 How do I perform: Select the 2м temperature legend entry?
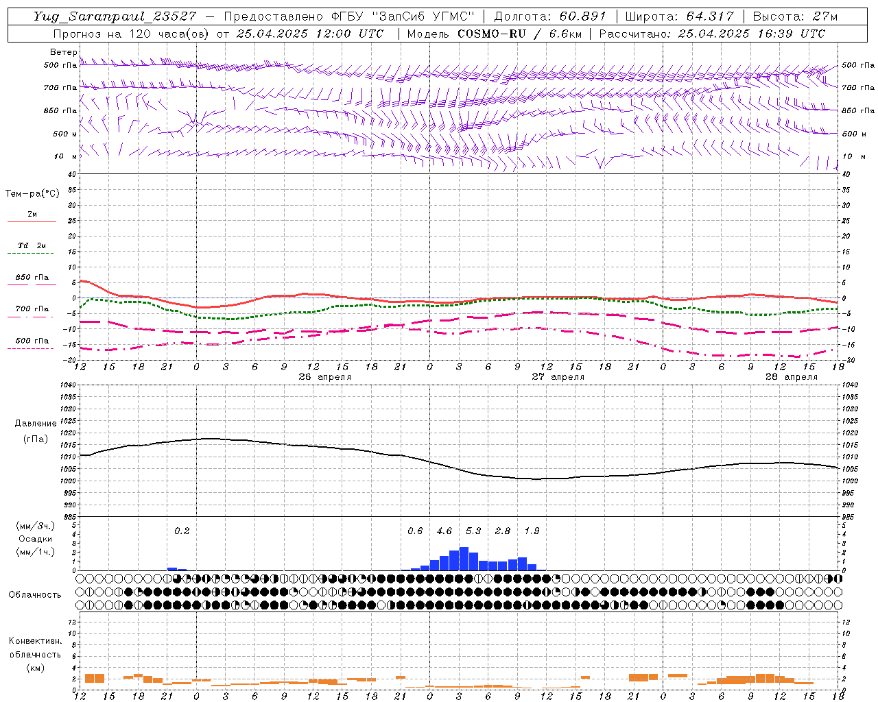[32, 215]
